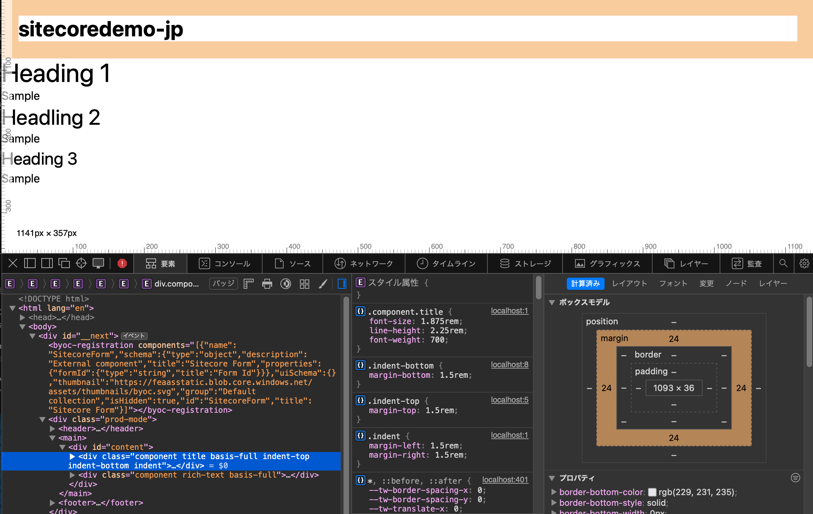The height and width of the screenshot is (514, 813).
Task: Click the red error indicator icon
Action: 122,263
